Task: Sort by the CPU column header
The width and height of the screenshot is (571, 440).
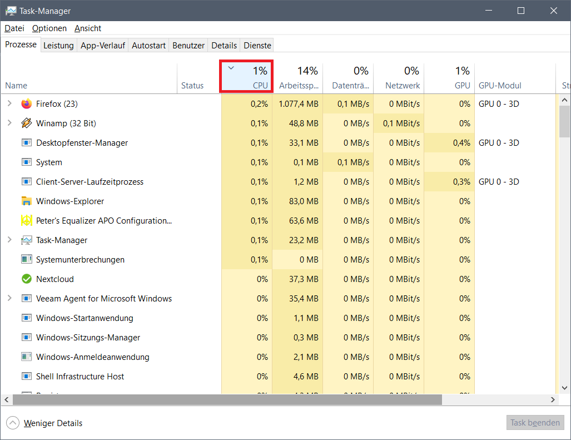Action: coord(246,77)
